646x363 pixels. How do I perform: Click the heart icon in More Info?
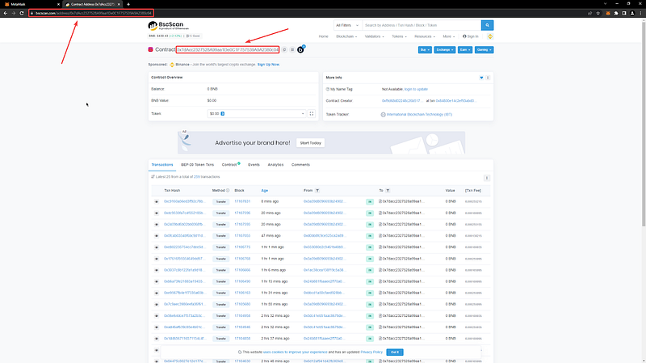click(481, 78)
